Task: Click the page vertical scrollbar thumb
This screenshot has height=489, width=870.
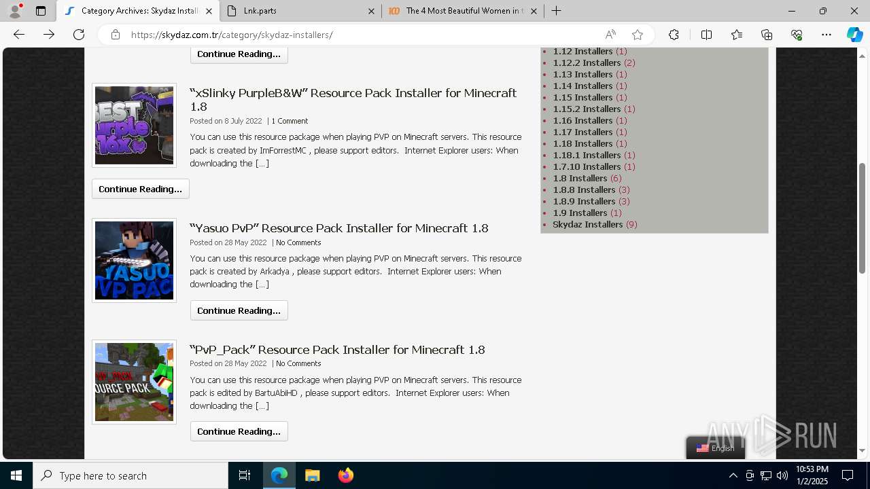Action: pos(863,218)
